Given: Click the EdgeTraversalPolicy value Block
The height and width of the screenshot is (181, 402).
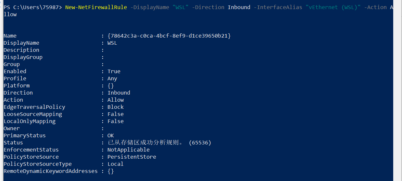Looking at the screenshot, I should pyautogui.click(x=116, y=107).
